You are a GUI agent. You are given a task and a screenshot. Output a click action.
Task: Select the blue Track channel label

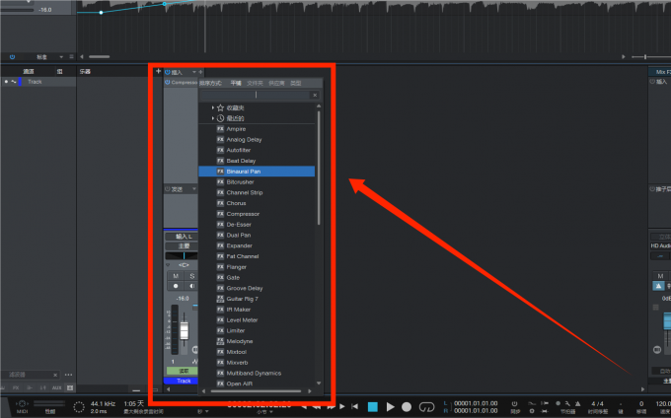pyautogui.click(x=181, y=381)
